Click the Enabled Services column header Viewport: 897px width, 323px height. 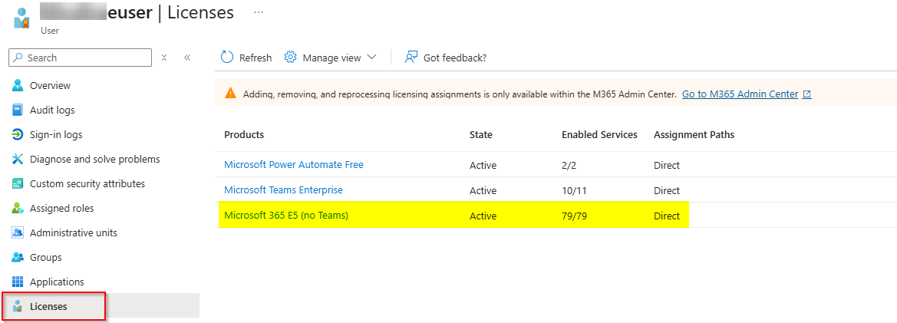click(599, 135)
